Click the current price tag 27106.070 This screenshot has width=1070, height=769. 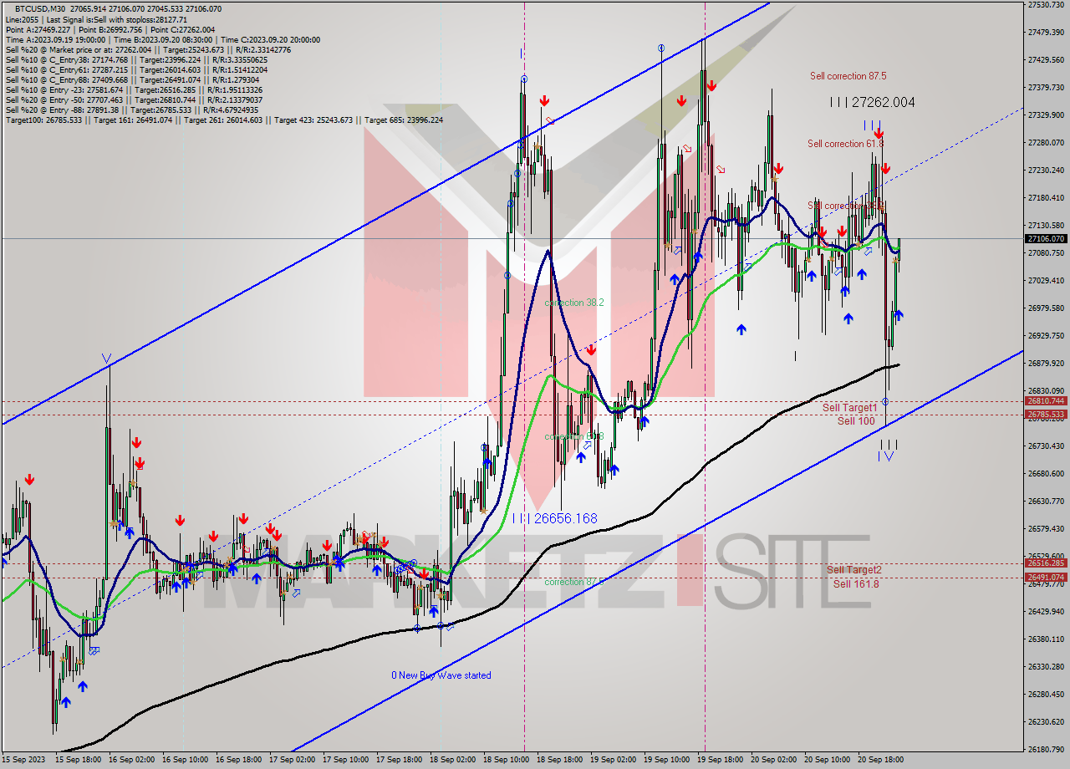click(1045, 238)
